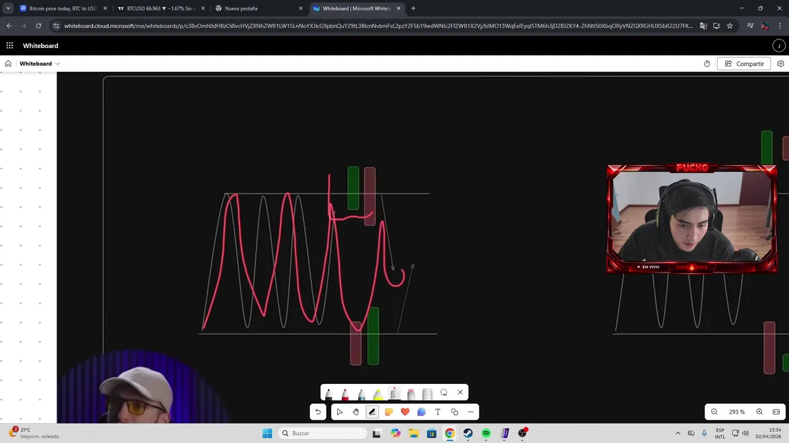Click the Compartir share button
Screen dimensions: 789x443
[x=744, y=63]
